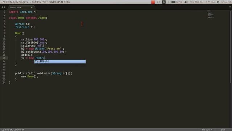Select line number 1 in the gutter
This screenshot has height=131, width=232.
click(5, 12)
